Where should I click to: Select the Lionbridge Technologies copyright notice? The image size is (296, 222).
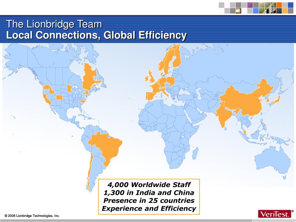click(32, 216)
